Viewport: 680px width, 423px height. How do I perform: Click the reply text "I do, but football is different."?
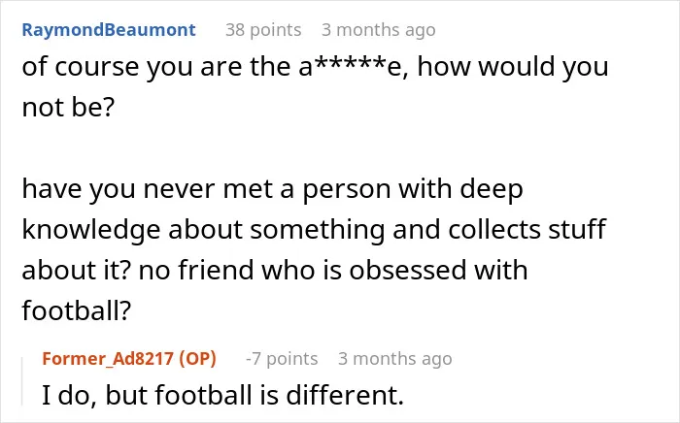[x=222, y=395]
